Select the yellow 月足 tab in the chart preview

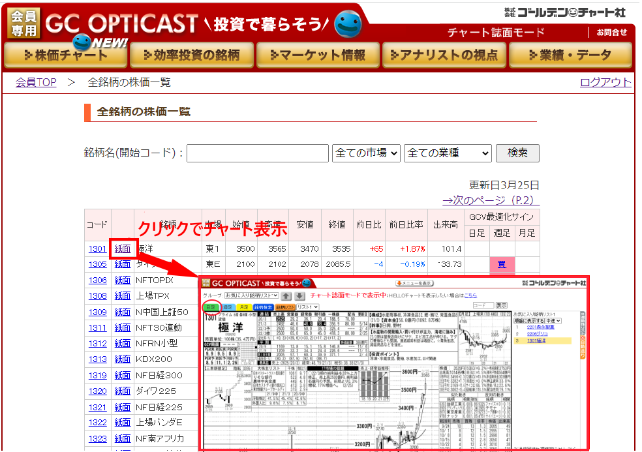point(244,307)
